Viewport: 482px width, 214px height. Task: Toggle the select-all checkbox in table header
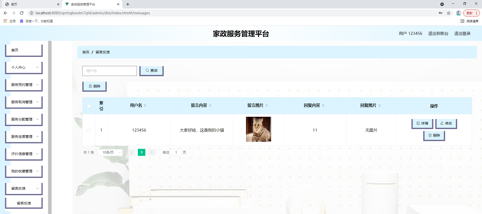[x=89, y=106]
